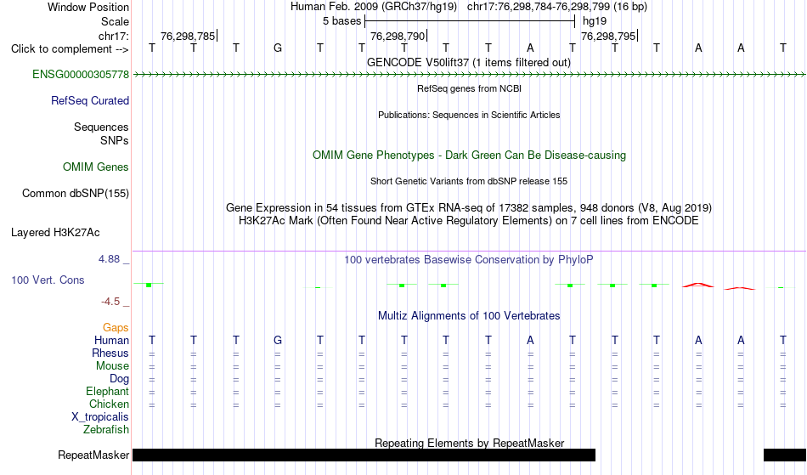This screenshot has width=807, height=475.
Task: Click 'Multiz Alignments of 100 Vertebrates' title
Action: coord(469,316)
